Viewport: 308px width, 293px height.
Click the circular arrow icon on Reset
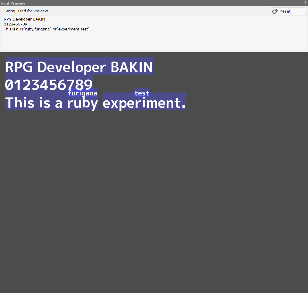click(x=275, y=11)
